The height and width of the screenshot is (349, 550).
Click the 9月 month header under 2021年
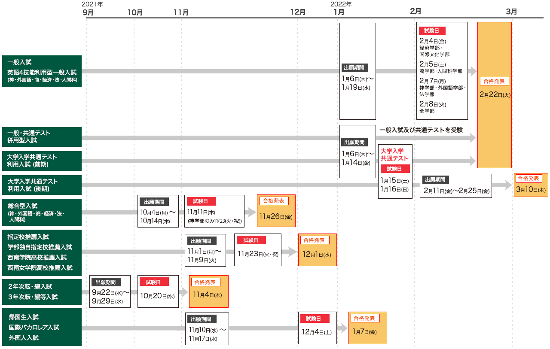[x=88, y=12]
